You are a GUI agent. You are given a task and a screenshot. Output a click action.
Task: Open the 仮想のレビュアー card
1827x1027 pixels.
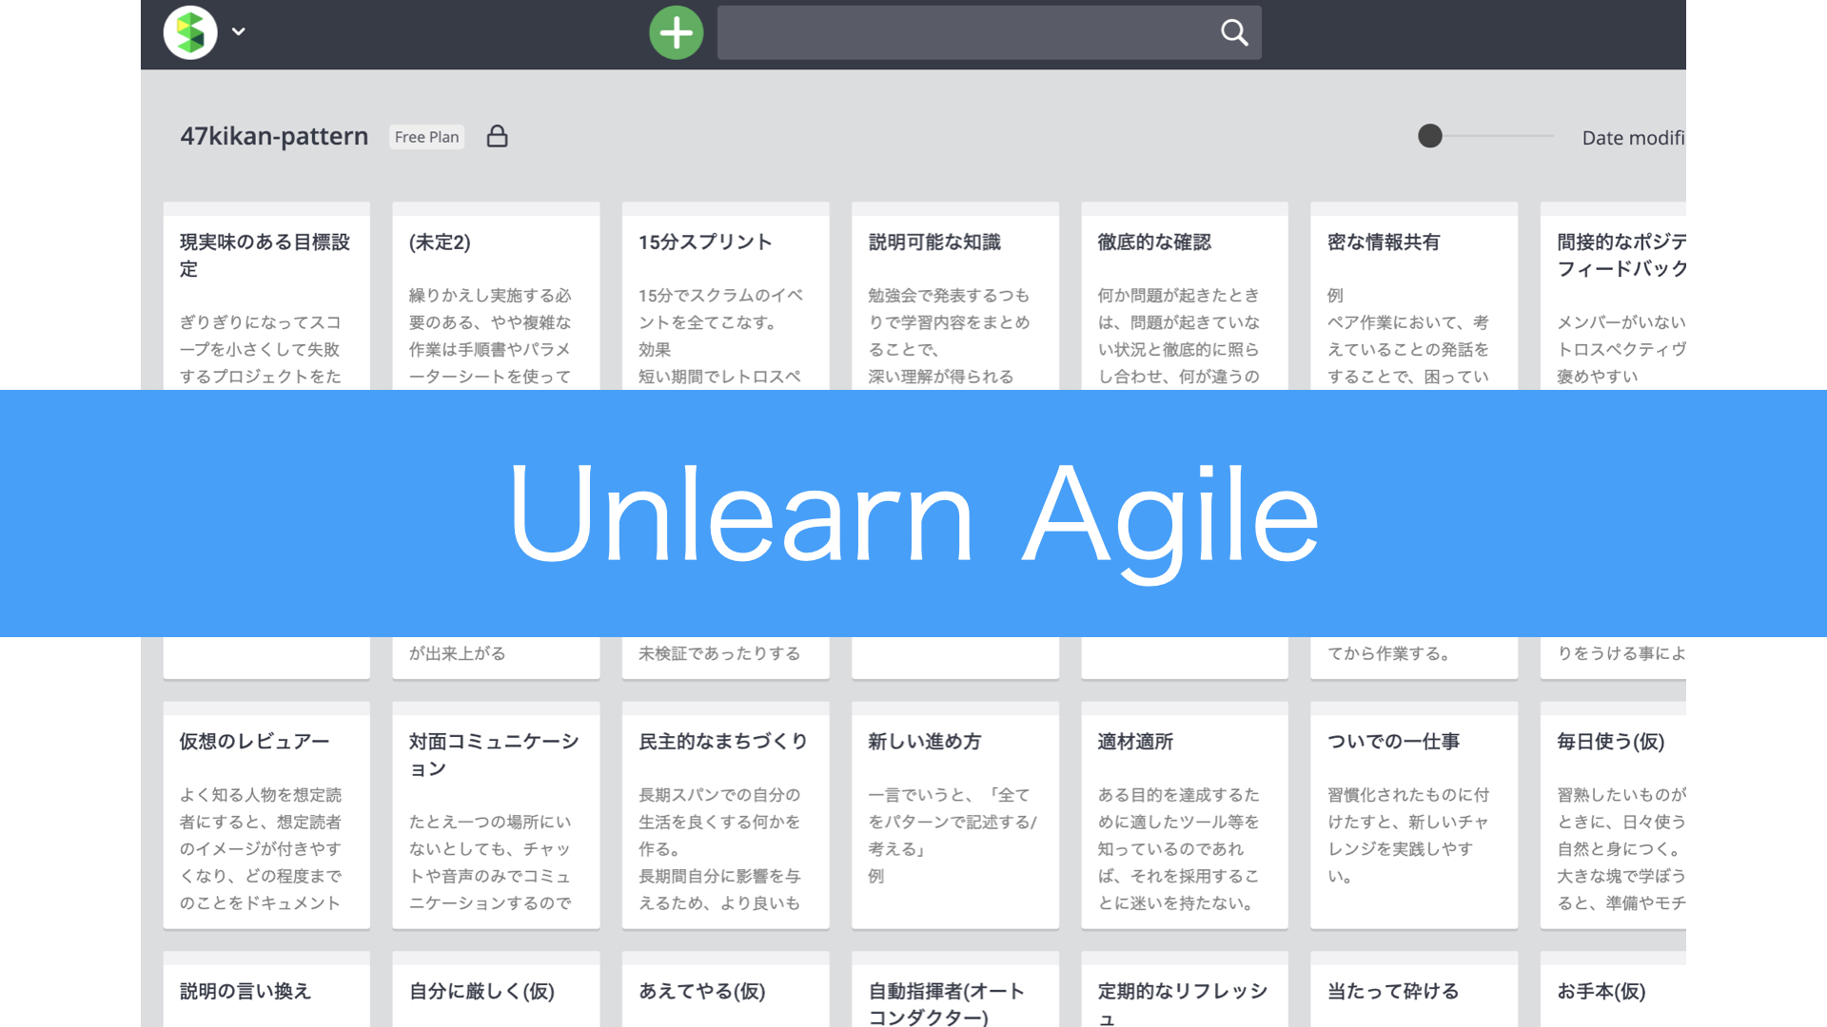(x=266, y=815)
